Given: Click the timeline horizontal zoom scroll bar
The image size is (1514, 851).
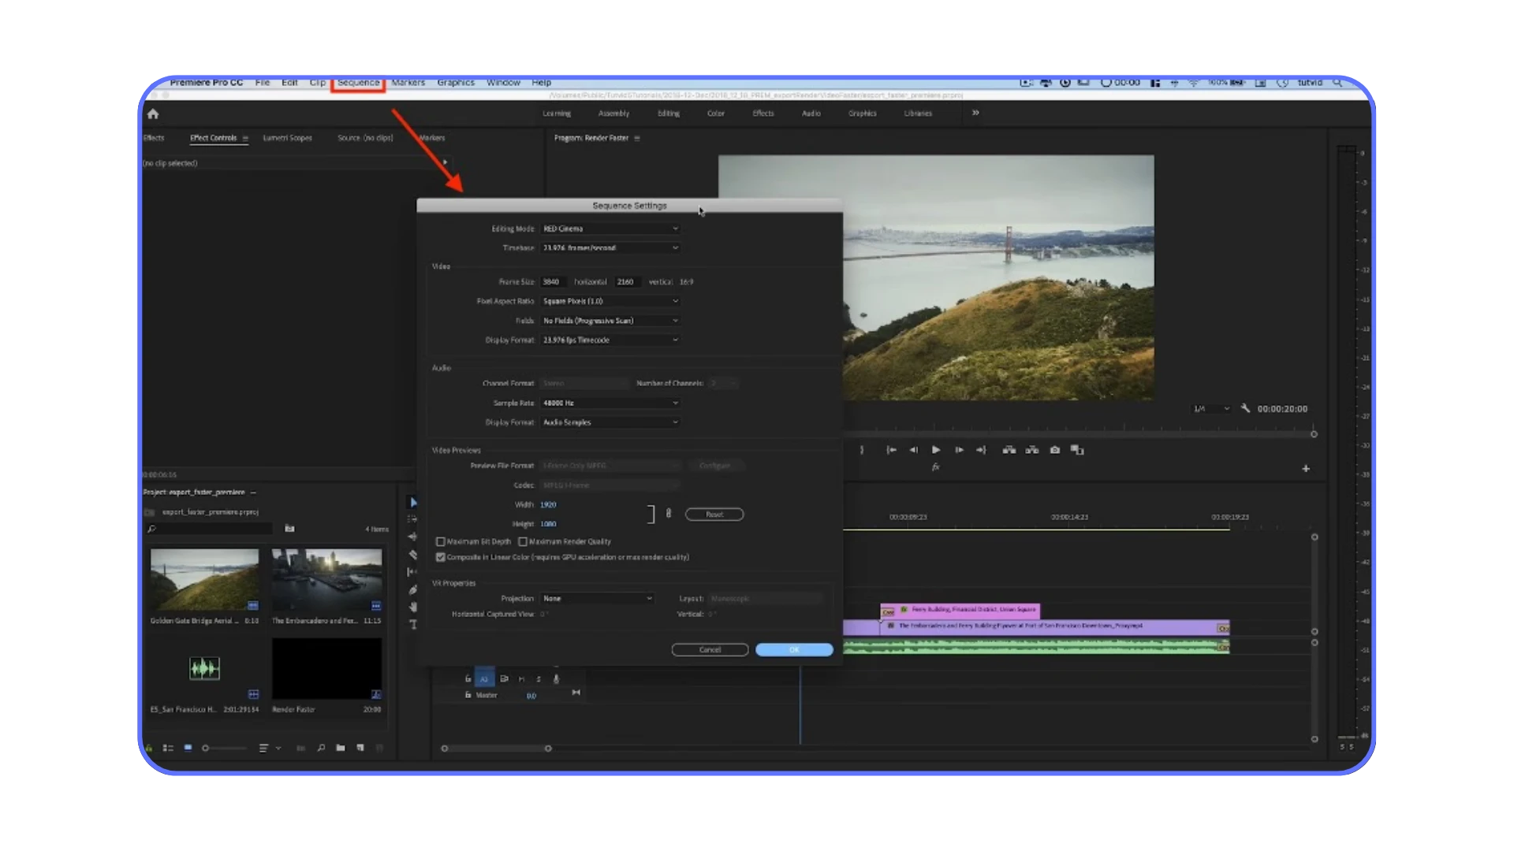Looking at the screenshot, I should click(x=496, y=748).
